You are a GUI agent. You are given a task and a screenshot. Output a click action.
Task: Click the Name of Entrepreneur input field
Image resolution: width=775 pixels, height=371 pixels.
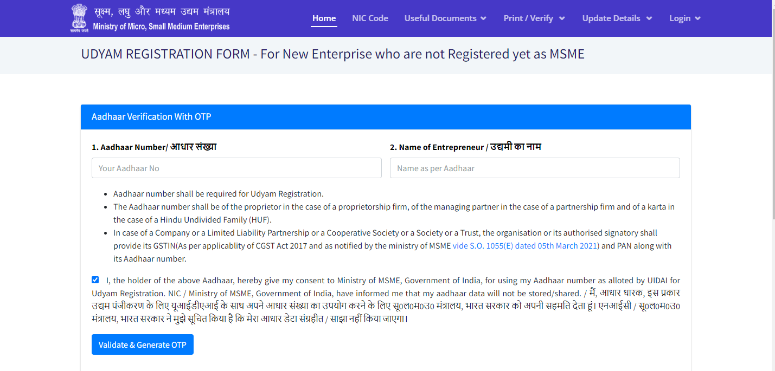(535, 168)
